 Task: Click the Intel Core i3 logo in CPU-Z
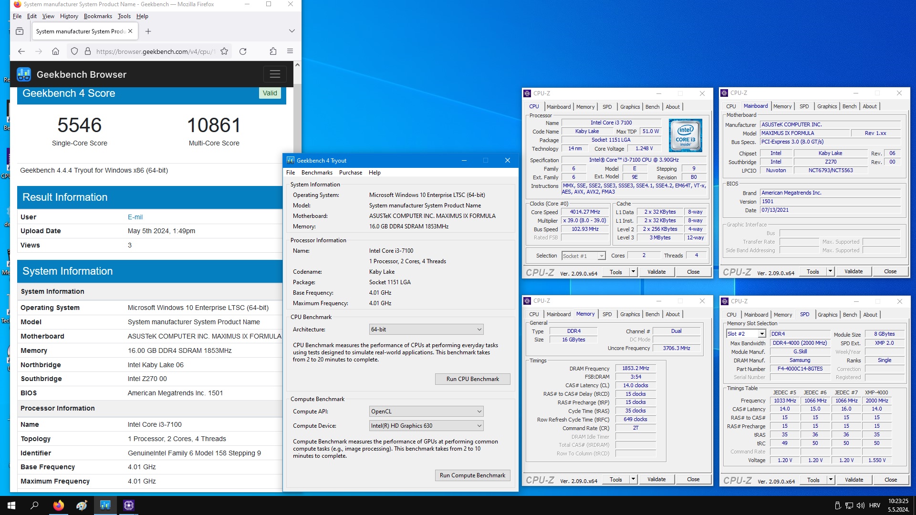click(686, 135)
